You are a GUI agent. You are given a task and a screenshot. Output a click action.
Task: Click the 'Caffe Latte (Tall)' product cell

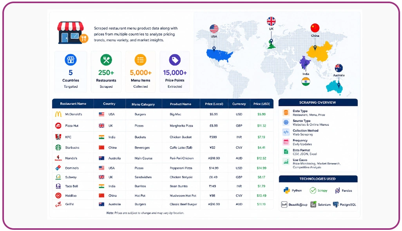pyautogui.click(x=181, y=147)
